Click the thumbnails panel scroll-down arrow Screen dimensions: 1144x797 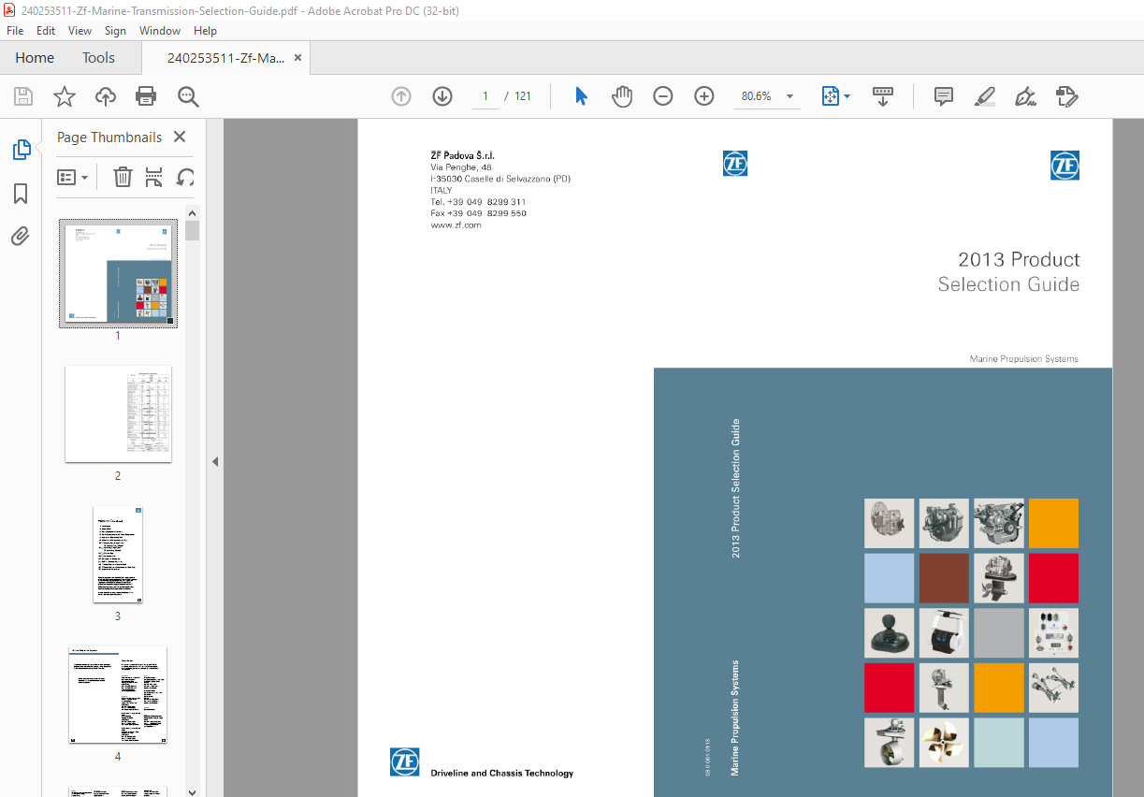pyautogui.click(x=193, y=790)
